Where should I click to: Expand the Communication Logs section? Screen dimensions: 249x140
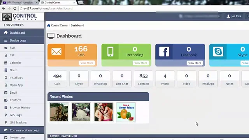[22, 130]
